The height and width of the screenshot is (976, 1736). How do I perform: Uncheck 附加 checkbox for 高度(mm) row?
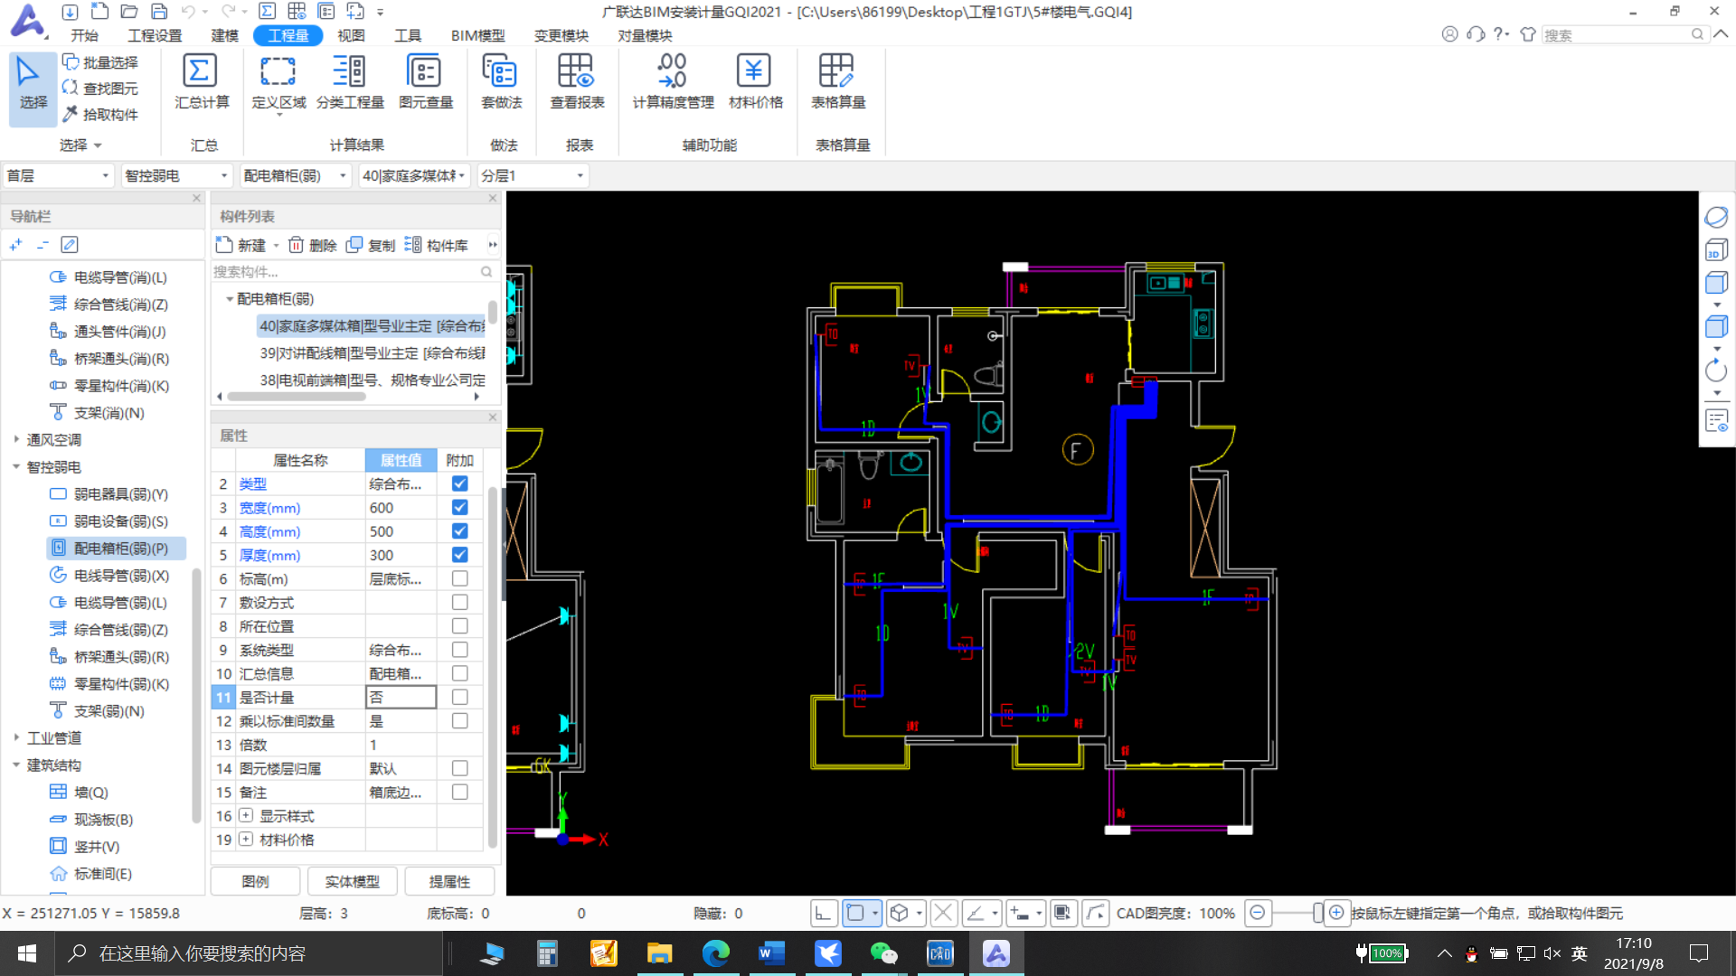coord(459,530)
